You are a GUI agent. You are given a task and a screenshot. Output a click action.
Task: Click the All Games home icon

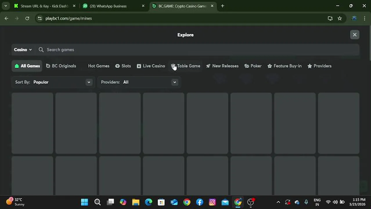pyautogui.click(x=17, y=66)
